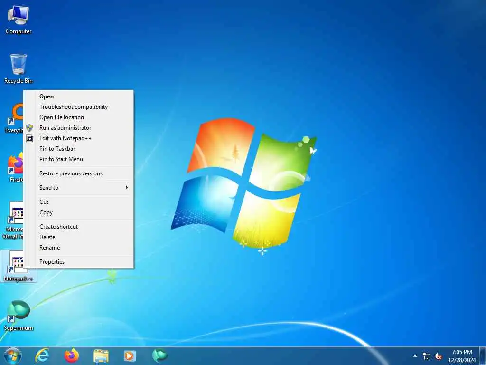This screenshot has width=486, height=365.
Task: Open Properties from the context menu
Action: [x=79, y=262]
